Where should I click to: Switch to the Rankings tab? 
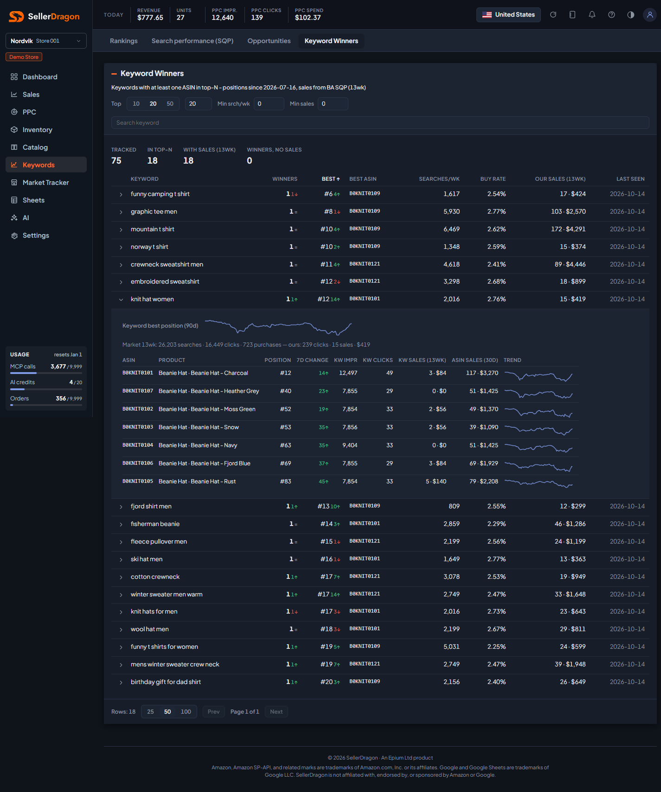(x=124, y=41)
